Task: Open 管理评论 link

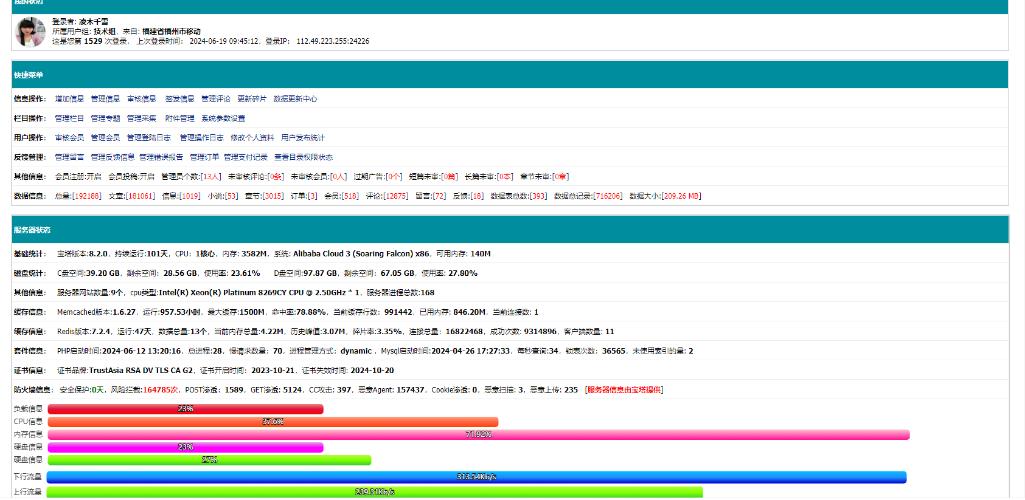Action: (216, 99)
